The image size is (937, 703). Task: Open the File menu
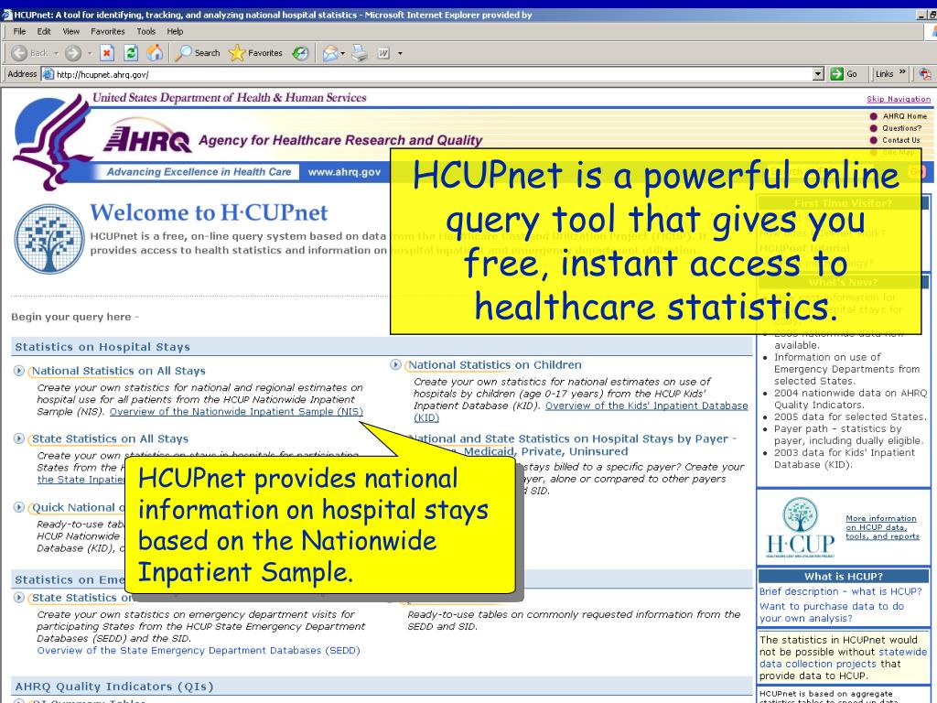[x=20, y=31]
